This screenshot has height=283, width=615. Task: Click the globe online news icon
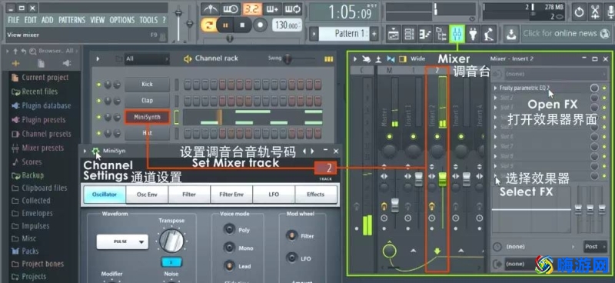click(606, 34)
